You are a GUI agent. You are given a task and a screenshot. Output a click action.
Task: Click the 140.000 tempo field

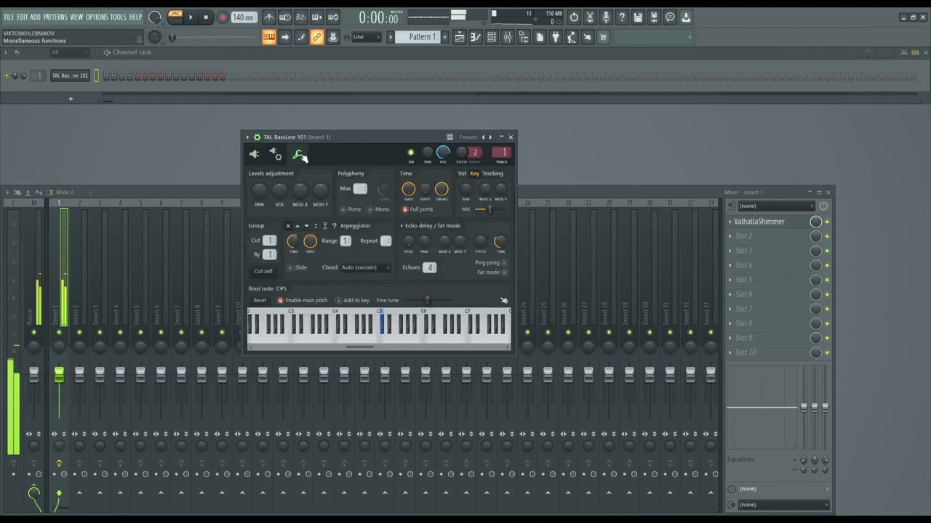[x=243, y=17]
